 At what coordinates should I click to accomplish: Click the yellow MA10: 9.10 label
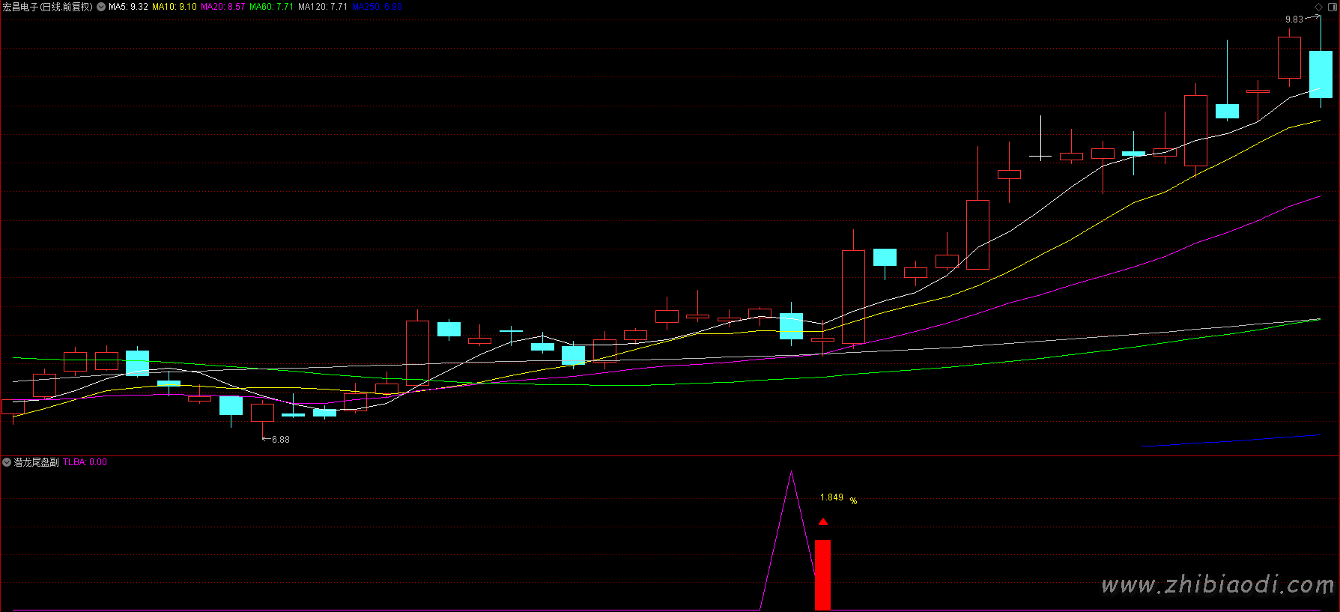click(x=174, y=7)
